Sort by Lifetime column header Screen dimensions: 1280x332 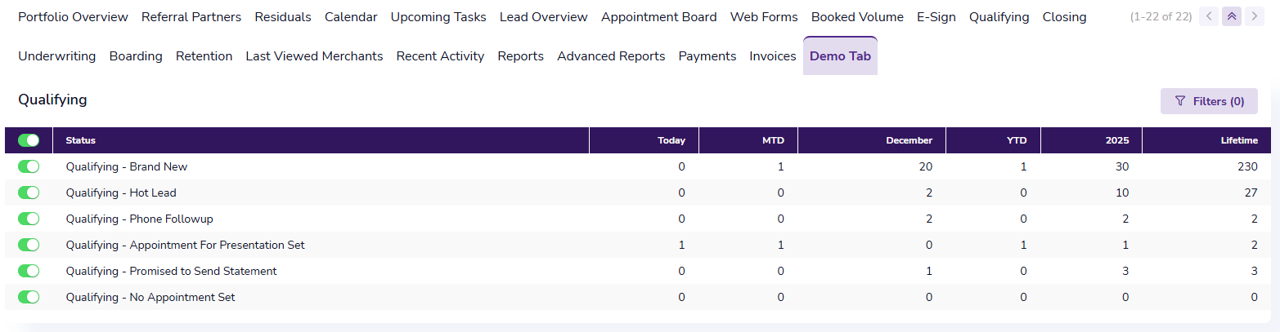point(1238,140)
